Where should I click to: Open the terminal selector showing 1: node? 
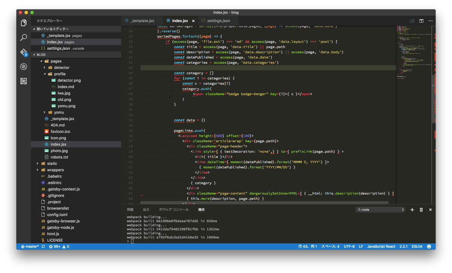point(380,209)
